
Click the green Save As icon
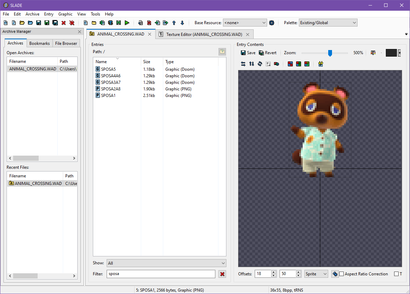pos(47,23)
